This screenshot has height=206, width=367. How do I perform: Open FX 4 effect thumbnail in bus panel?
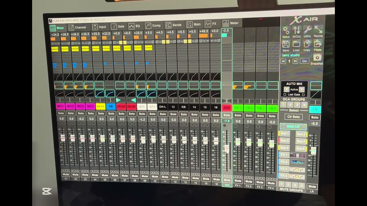click(x=298, y=176)
